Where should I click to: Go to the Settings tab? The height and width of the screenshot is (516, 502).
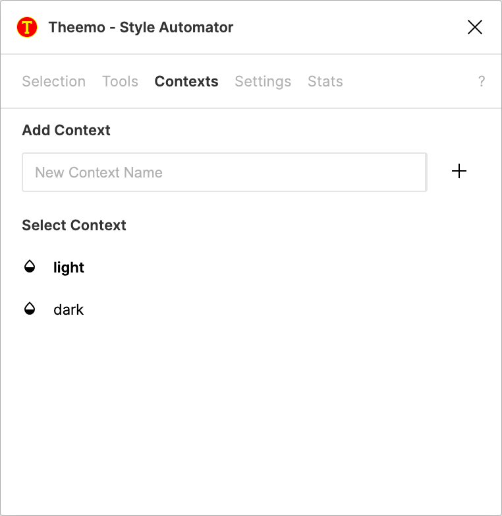263,81
